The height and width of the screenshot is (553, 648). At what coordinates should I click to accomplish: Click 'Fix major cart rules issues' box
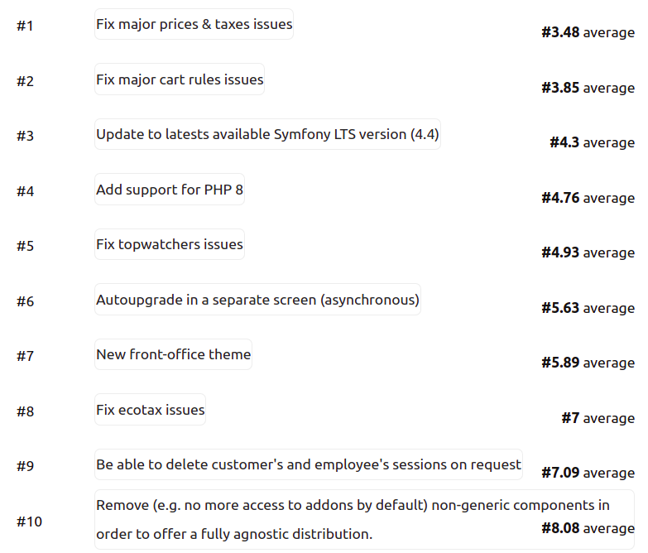(x=180, y=79)
